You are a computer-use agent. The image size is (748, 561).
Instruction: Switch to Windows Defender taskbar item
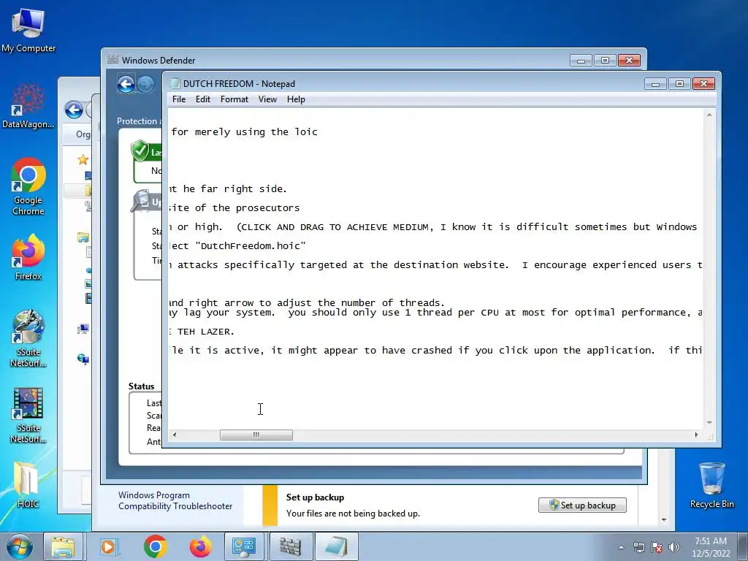(290, 547)
